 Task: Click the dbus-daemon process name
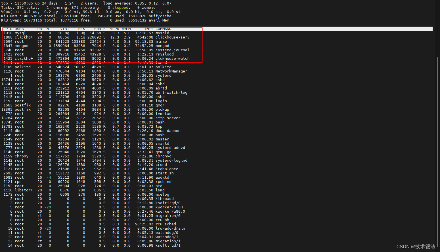(168, 131)
